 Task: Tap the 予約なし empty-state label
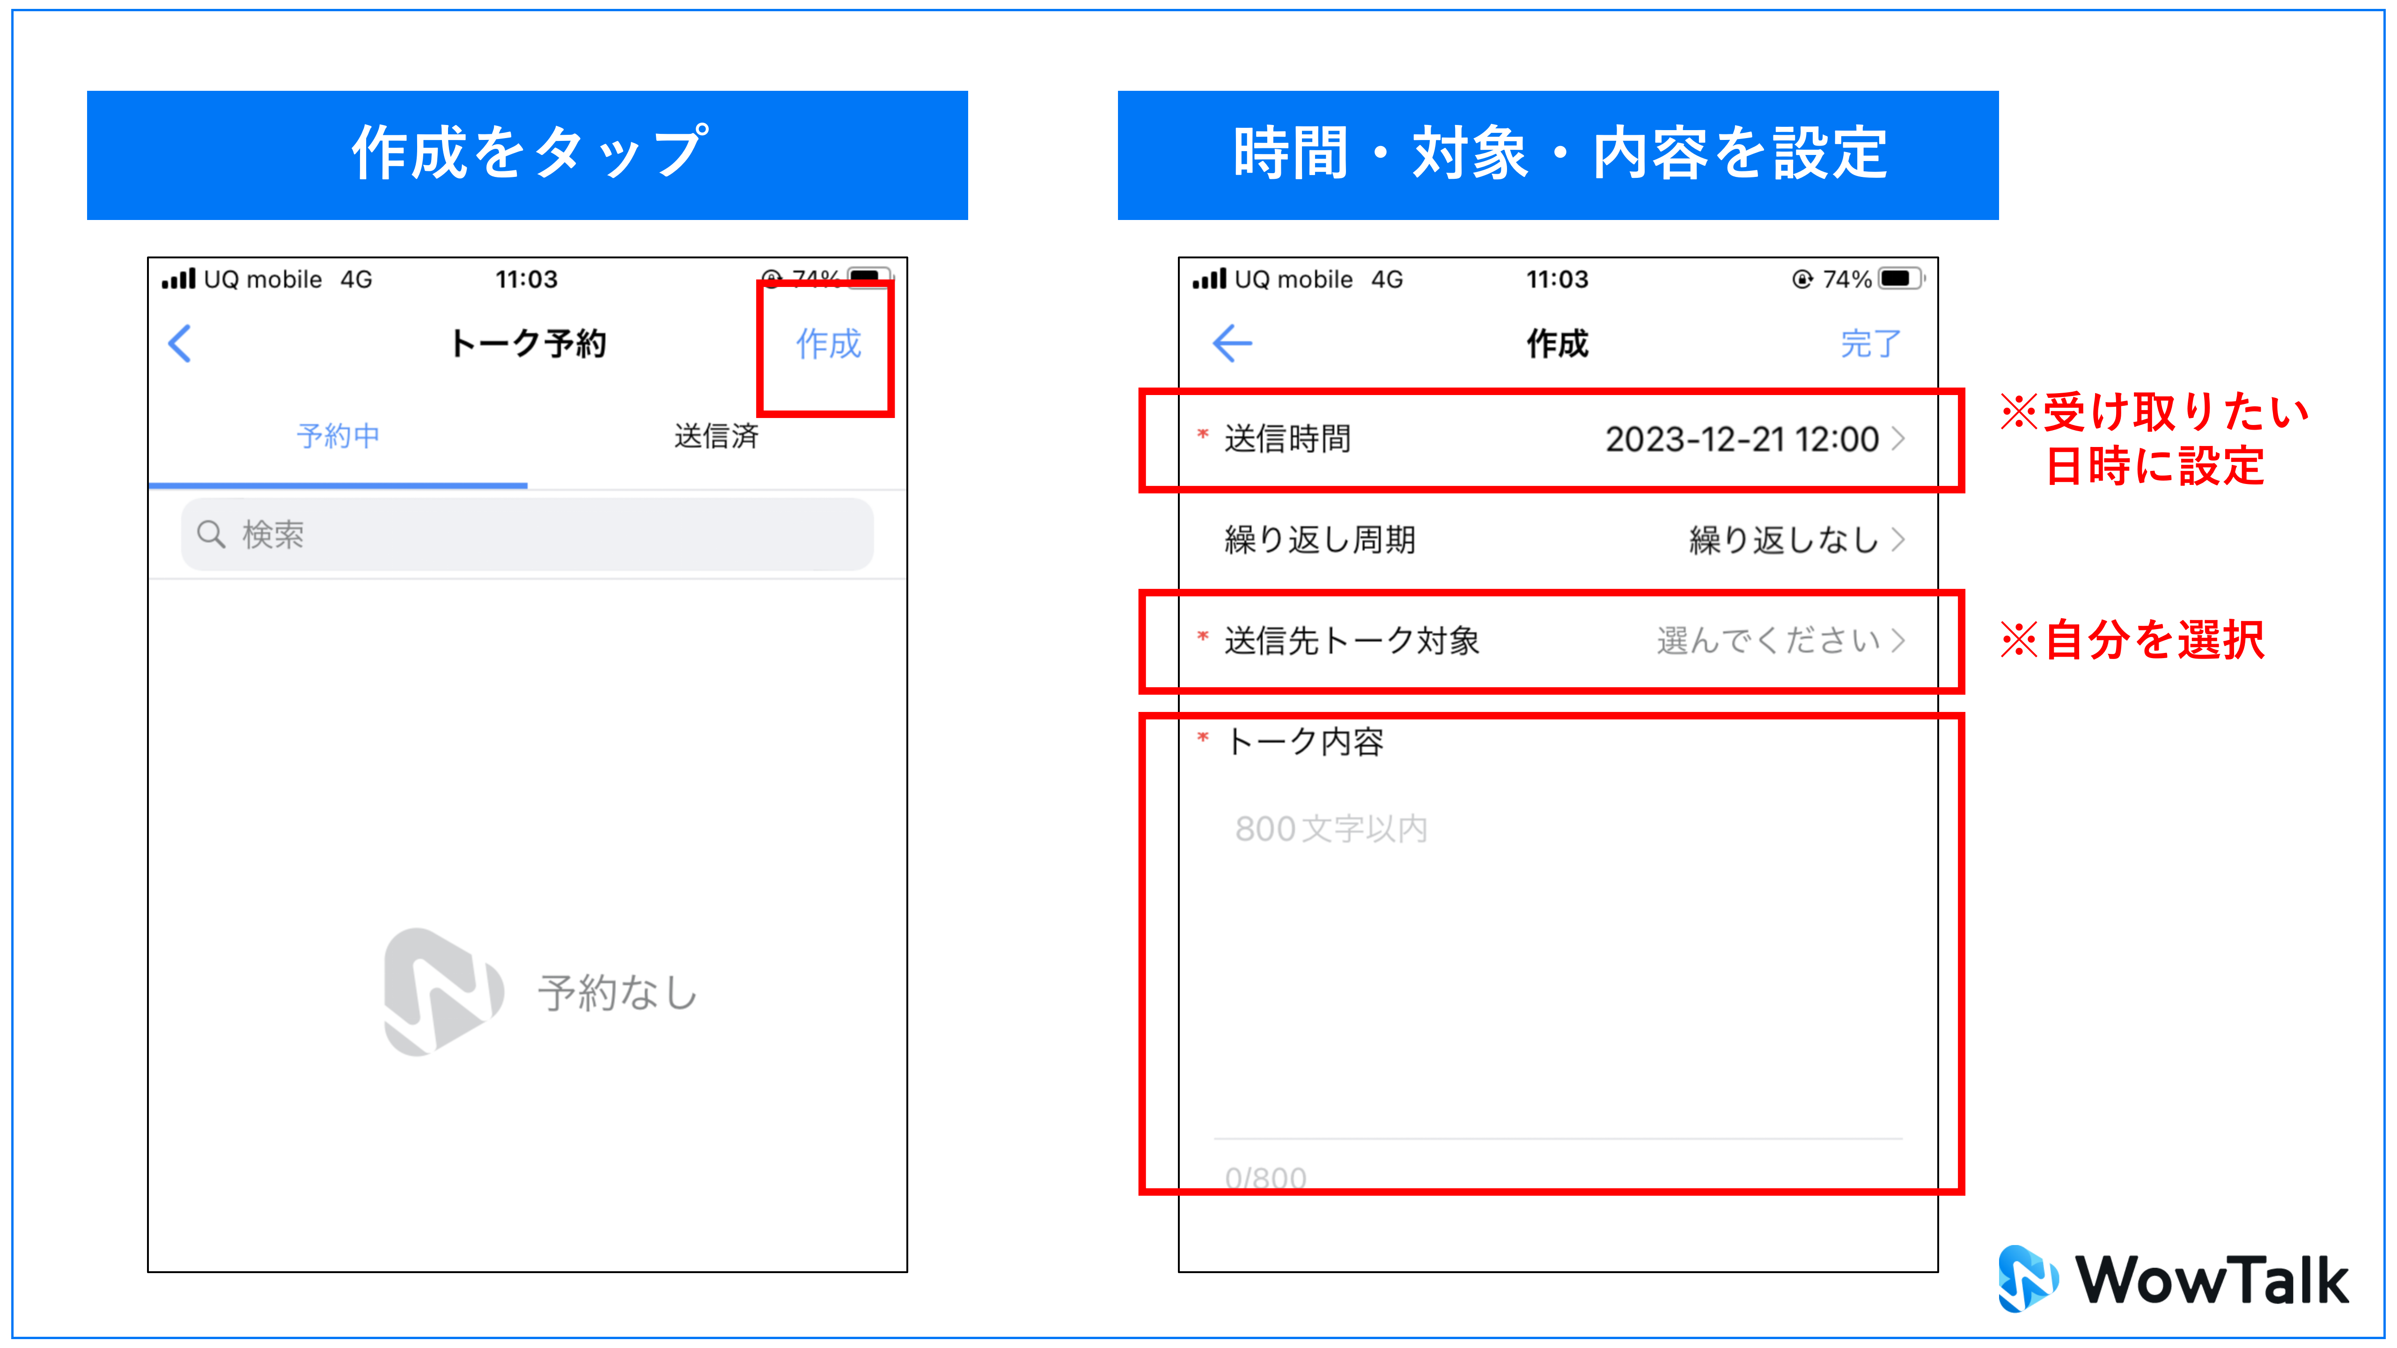618,993
